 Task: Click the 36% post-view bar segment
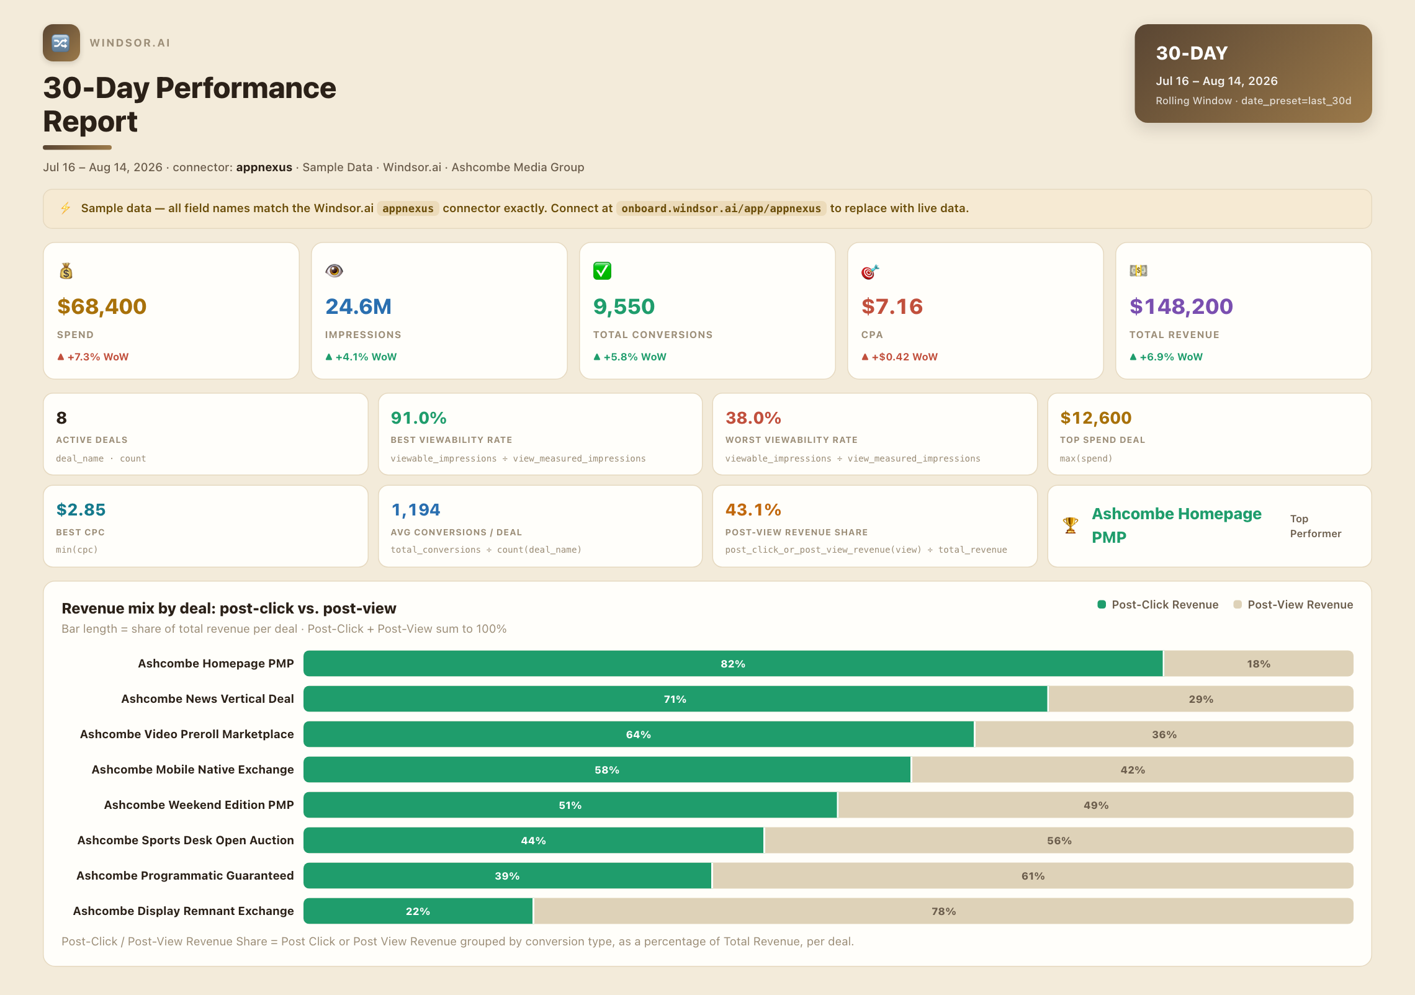click(x=1164, y=734)
